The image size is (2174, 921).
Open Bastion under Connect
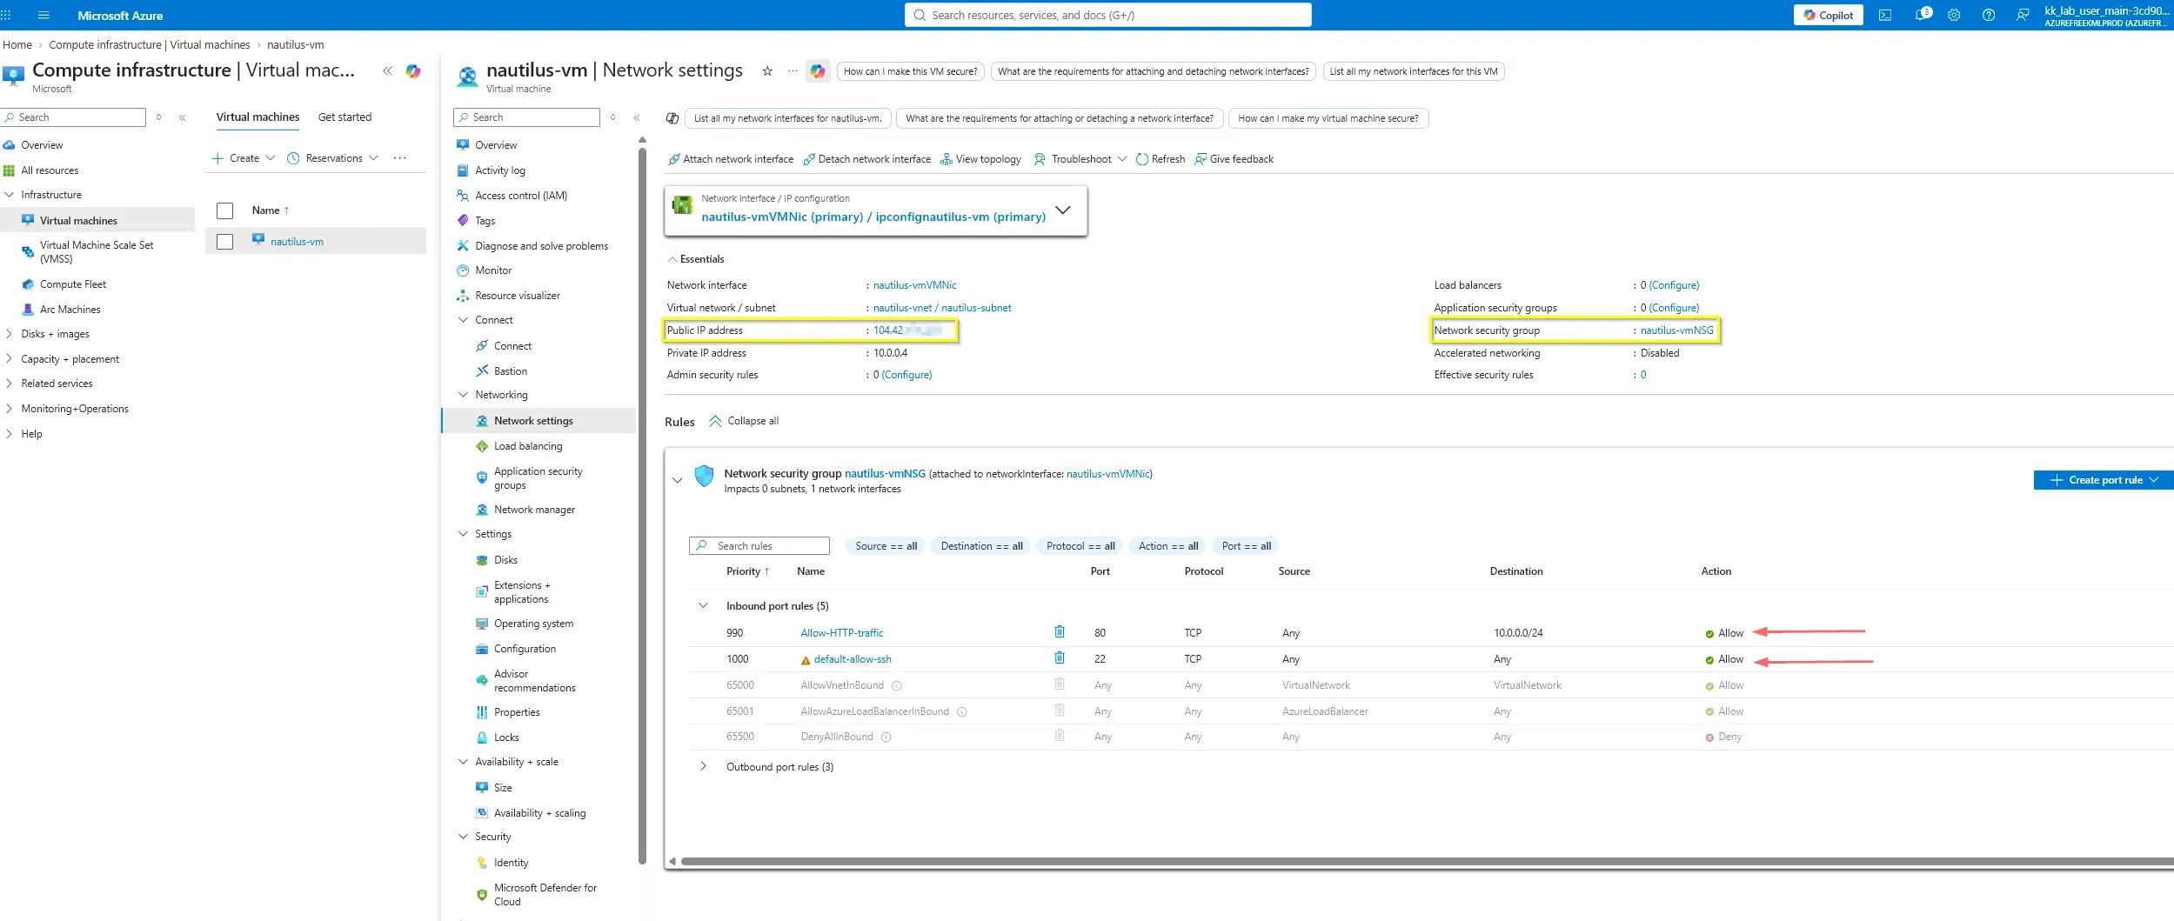pos(511,371)
